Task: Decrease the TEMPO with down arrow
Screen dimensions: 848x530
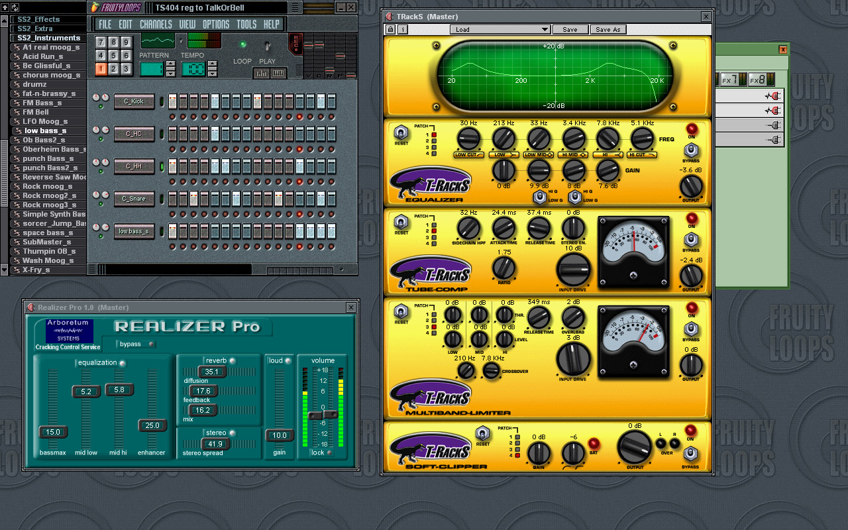Action: [213, 73]
